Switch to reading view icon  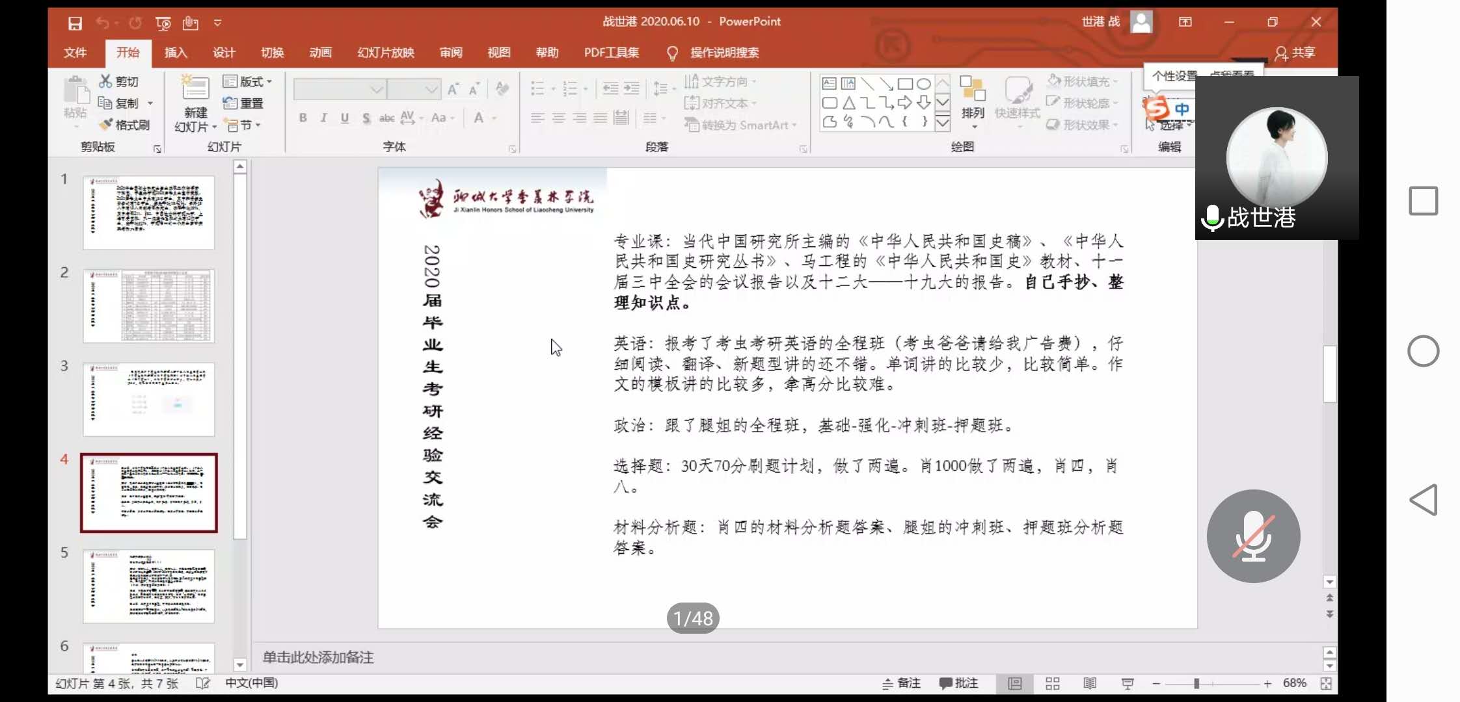click(1090, 683)
